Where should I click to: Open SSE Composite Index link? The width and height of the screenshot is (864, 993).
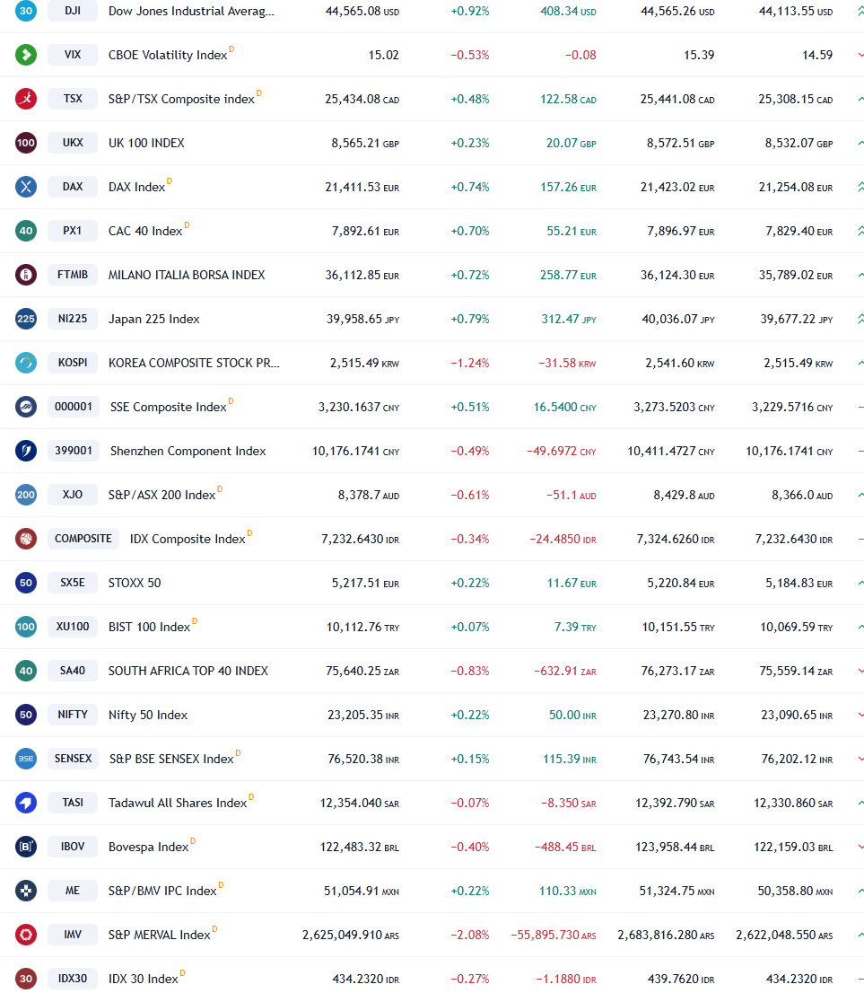[x=169, y=407]
